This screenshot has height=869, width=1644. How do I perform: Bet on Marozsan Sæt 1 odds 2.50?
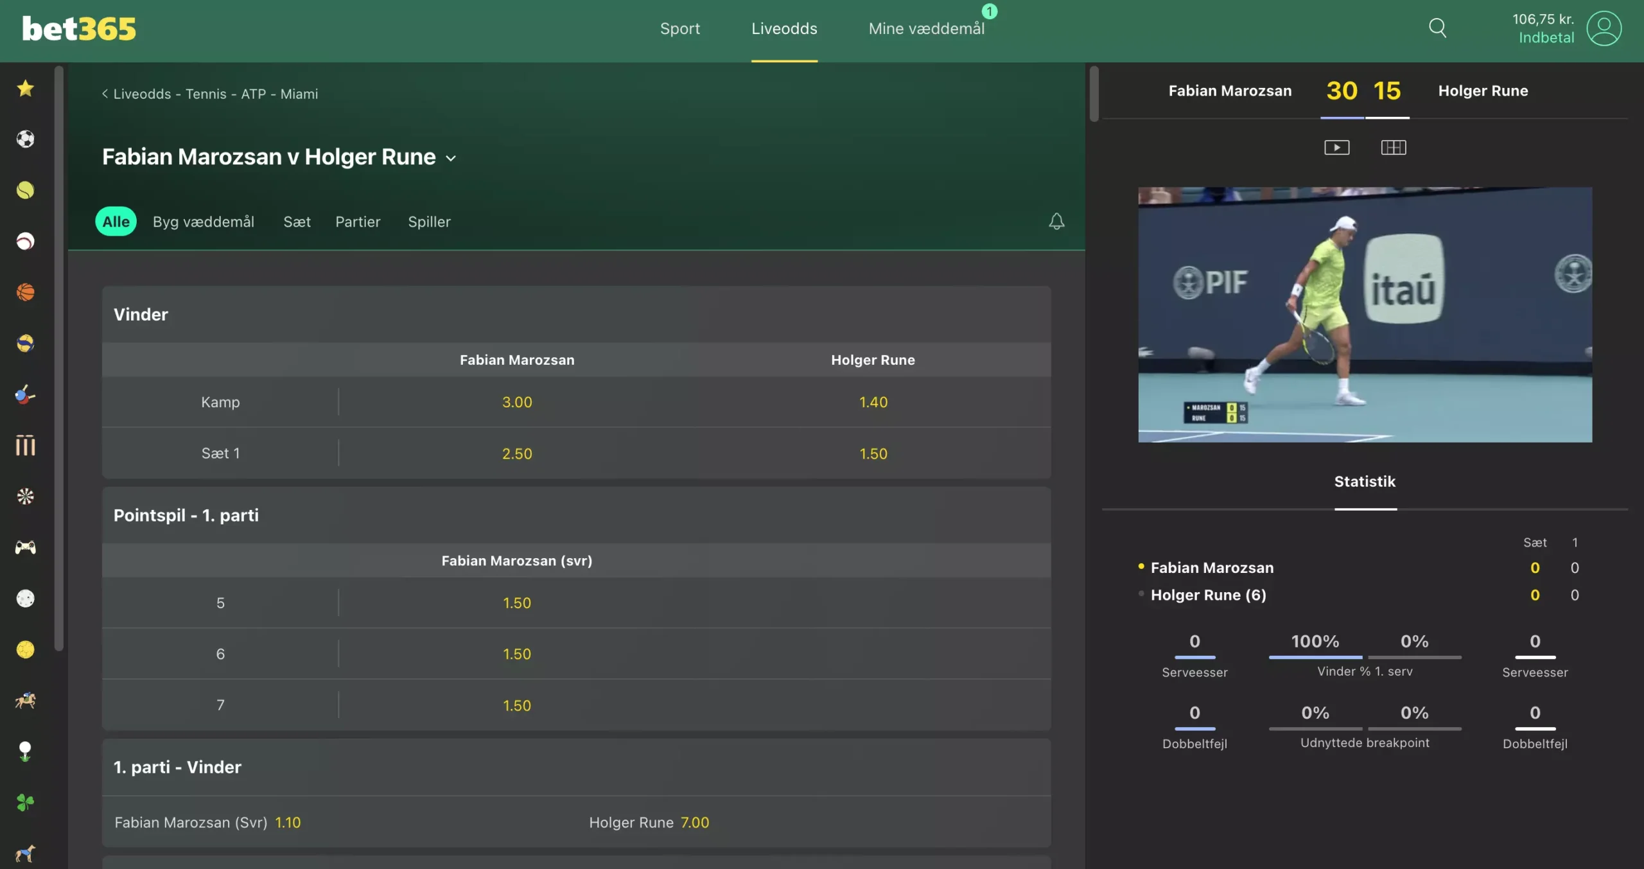coord(517,453)
